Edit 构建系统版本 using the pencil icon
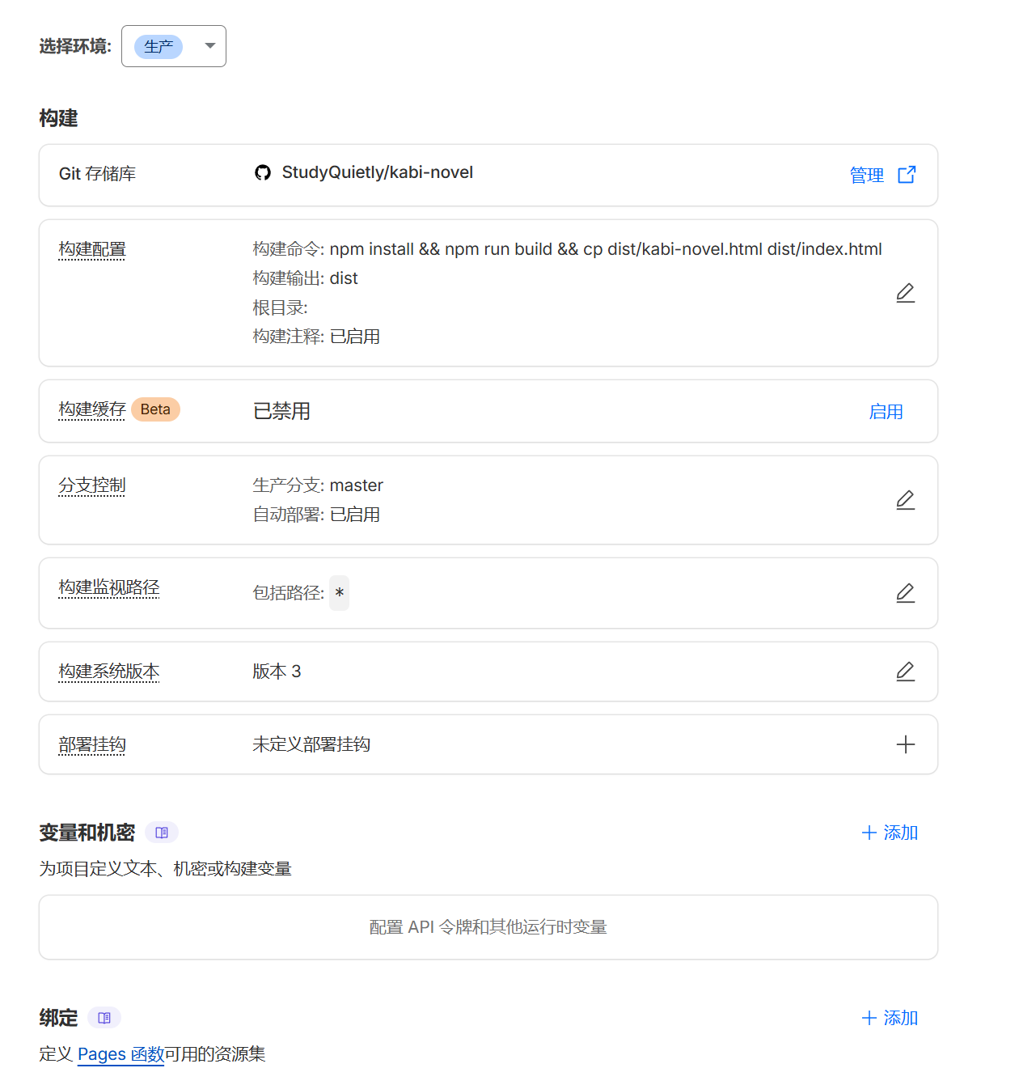Image resolution: width=1036 pixels, height=1068 pixels. coord(905,672)
